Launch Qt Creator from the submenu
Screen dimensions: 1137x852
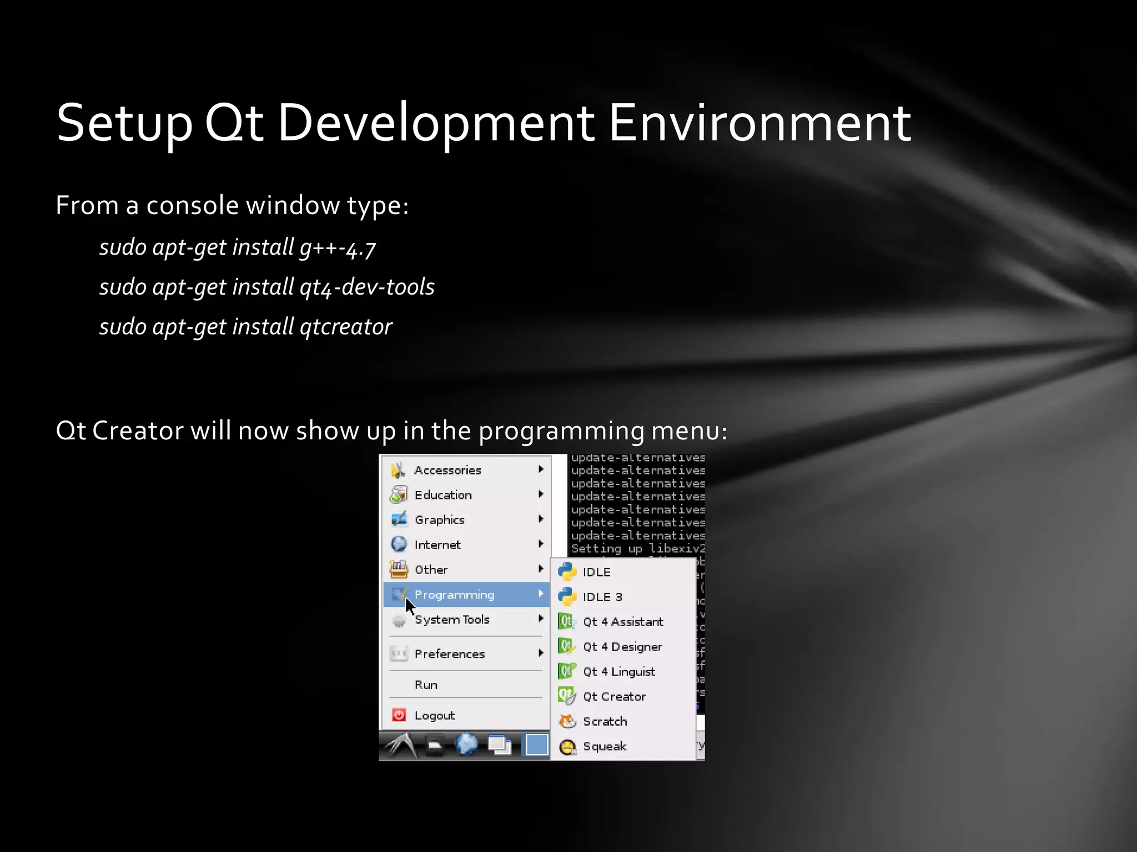tap(624, 697)
